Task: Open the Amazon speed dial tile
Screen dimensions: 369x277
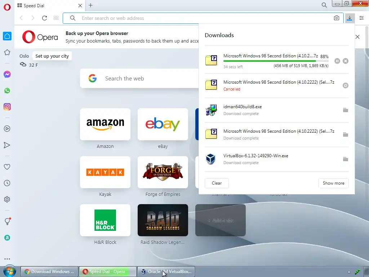Action: tap(105, 124)
